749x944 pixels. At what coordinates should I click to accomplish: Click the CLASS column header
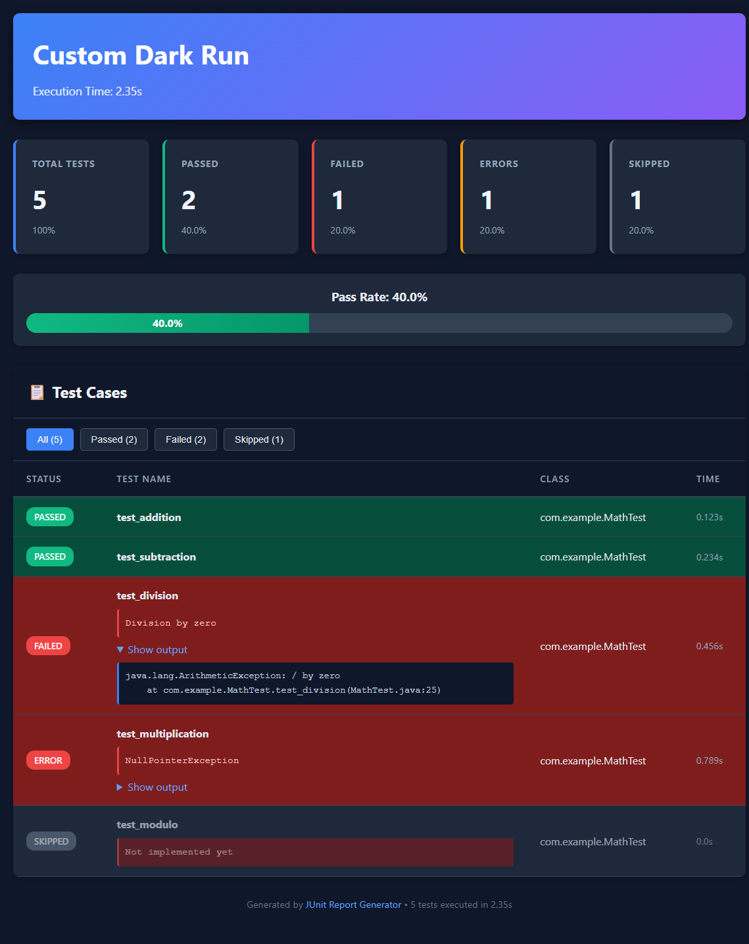(x=555, y=479)
